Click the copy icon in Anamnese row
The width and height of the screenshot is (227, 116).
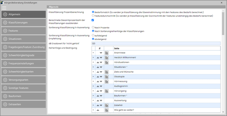[106, 53]
